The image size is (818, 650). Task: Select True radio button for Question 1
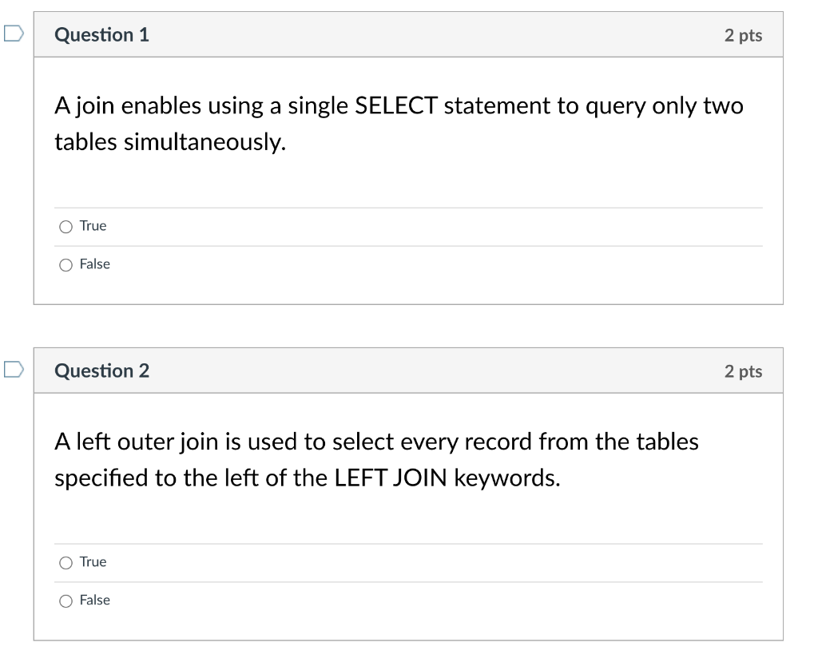(x=66, y=227)
